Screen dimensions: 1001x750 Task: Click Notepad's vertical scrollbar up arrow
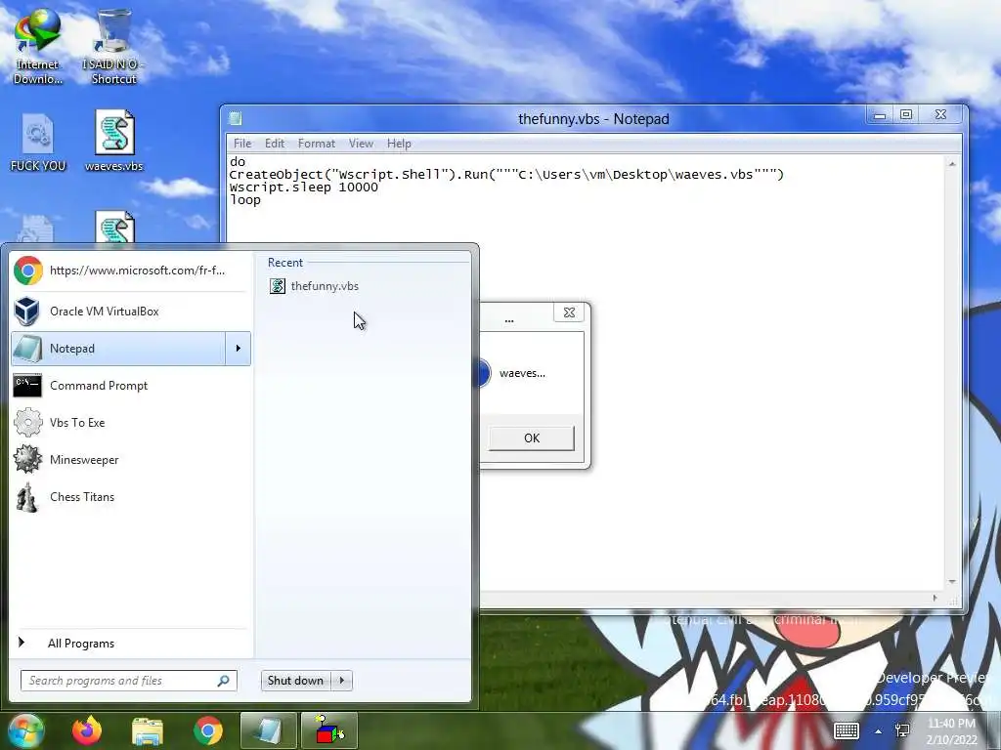(x=952, y=164)
